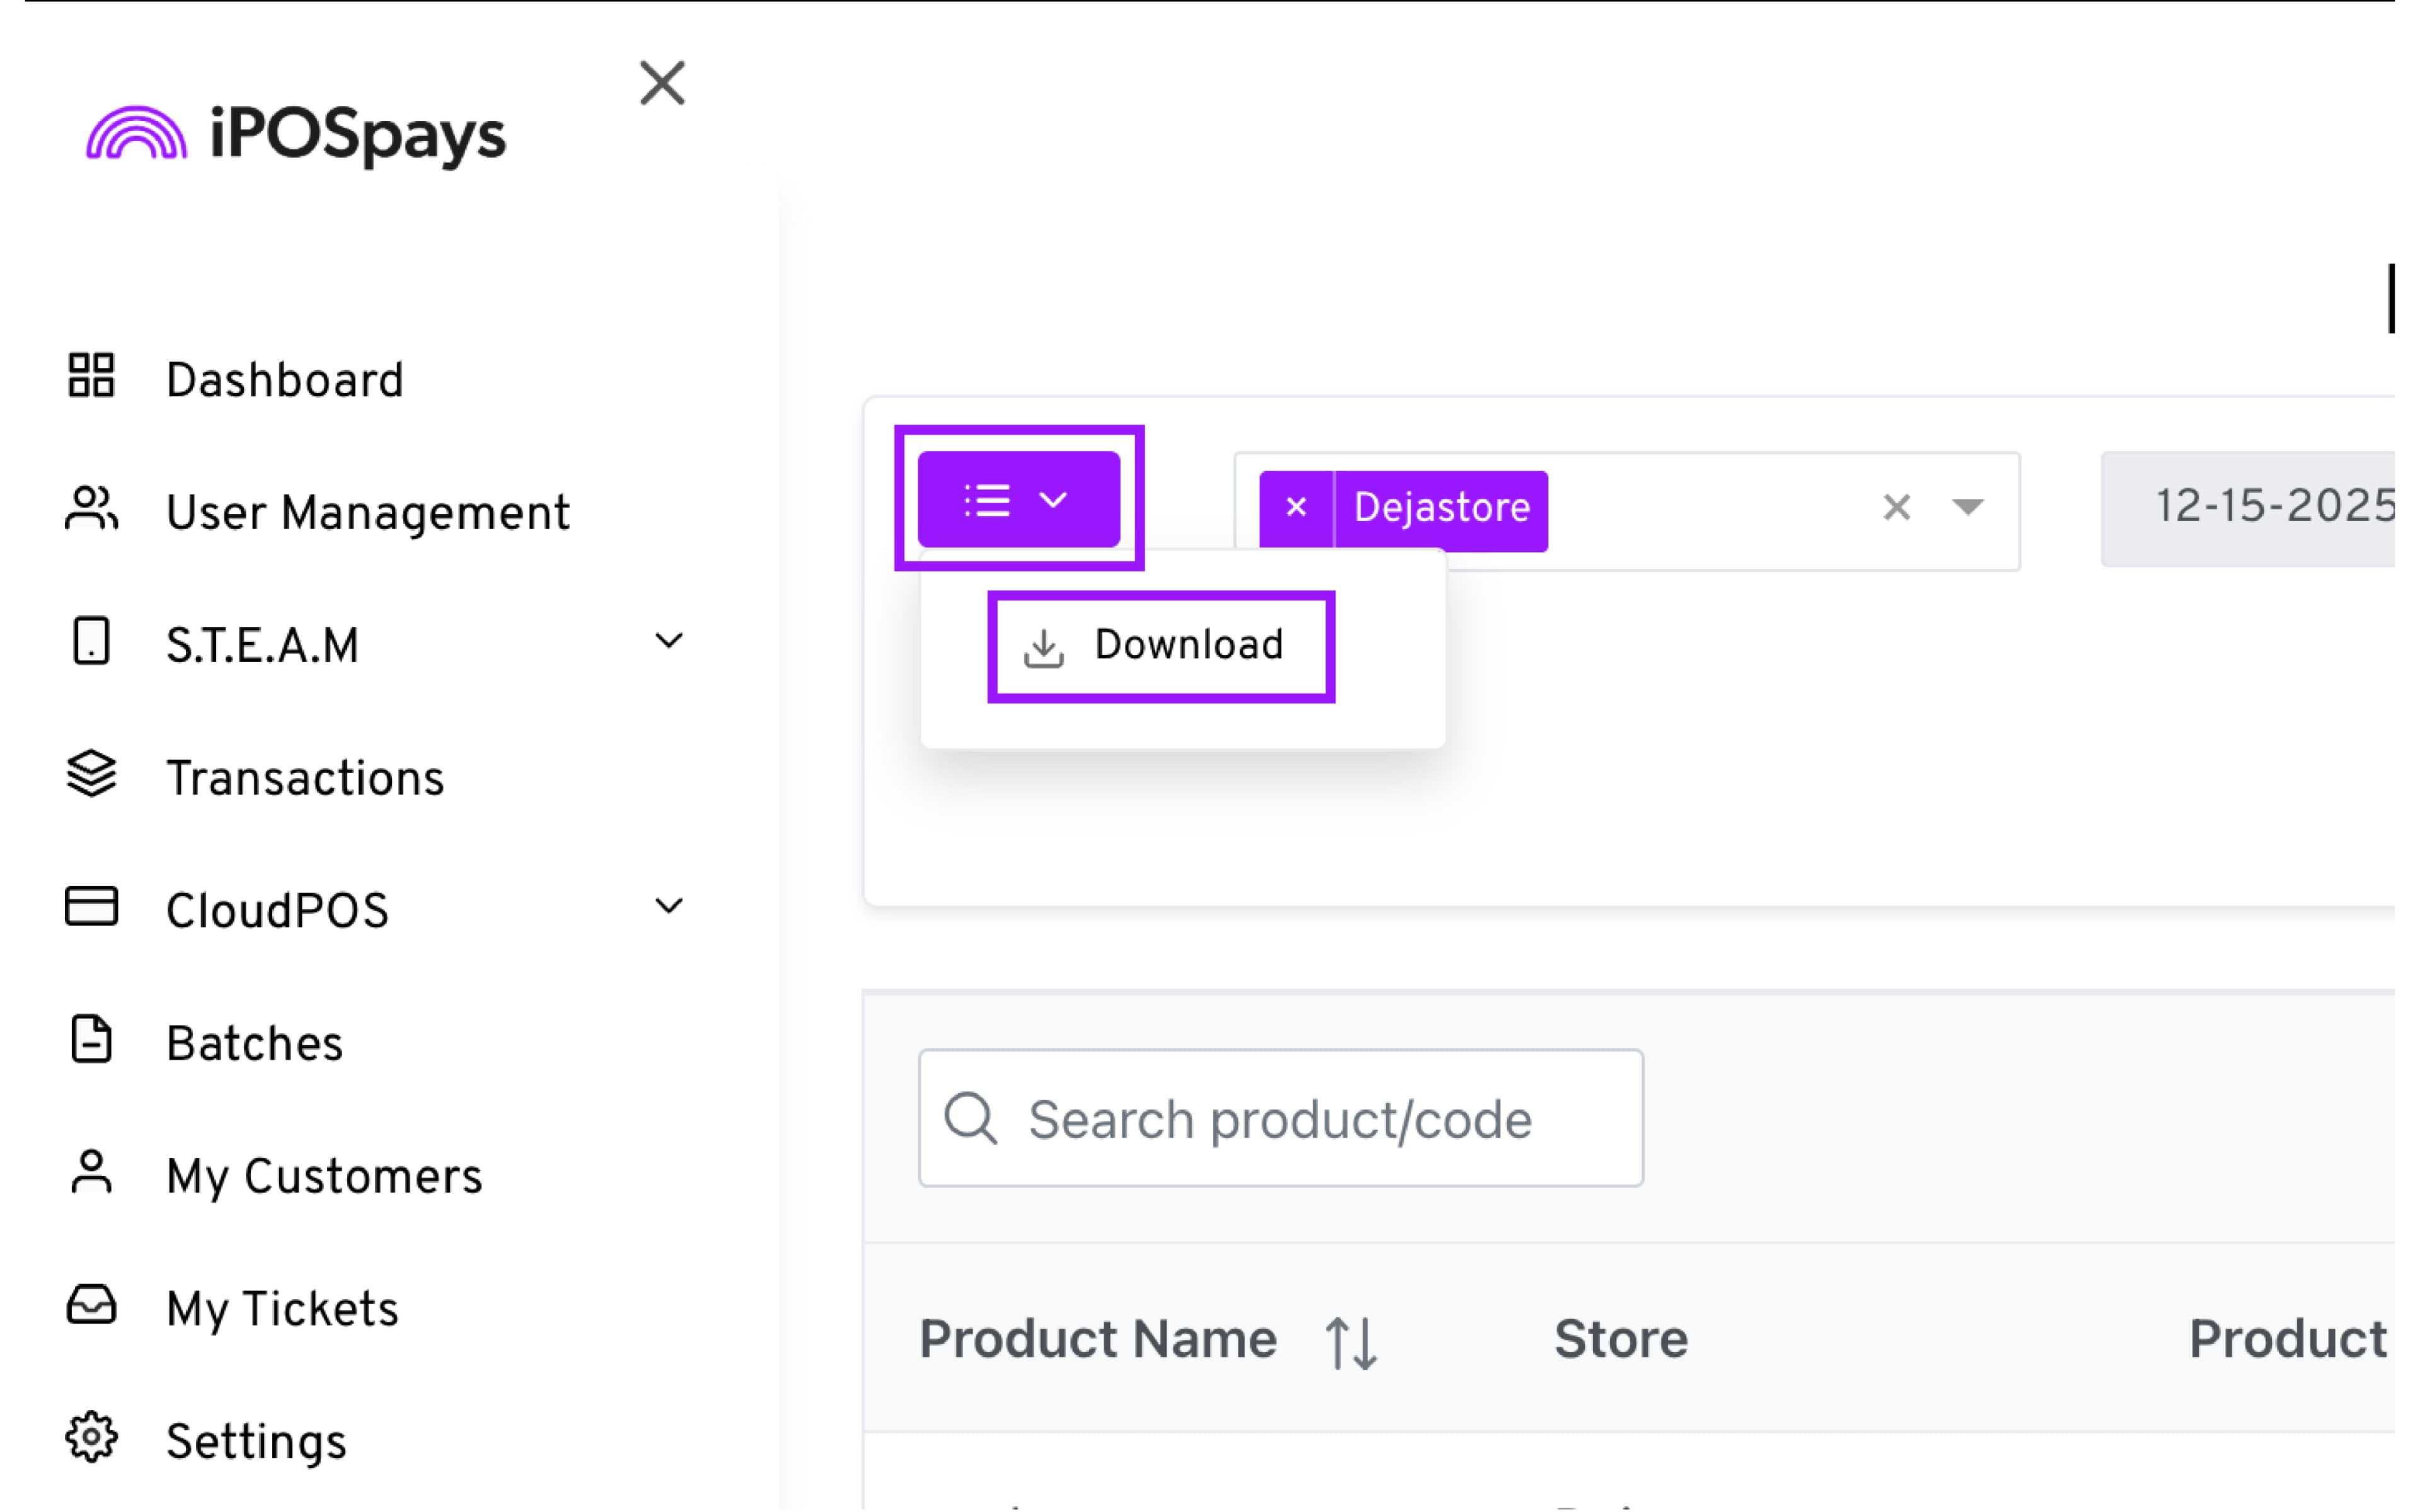This screenshot has height=1512, width=2420.
Task: Click the Transactions layers icon
Action: tap(91, 774)
